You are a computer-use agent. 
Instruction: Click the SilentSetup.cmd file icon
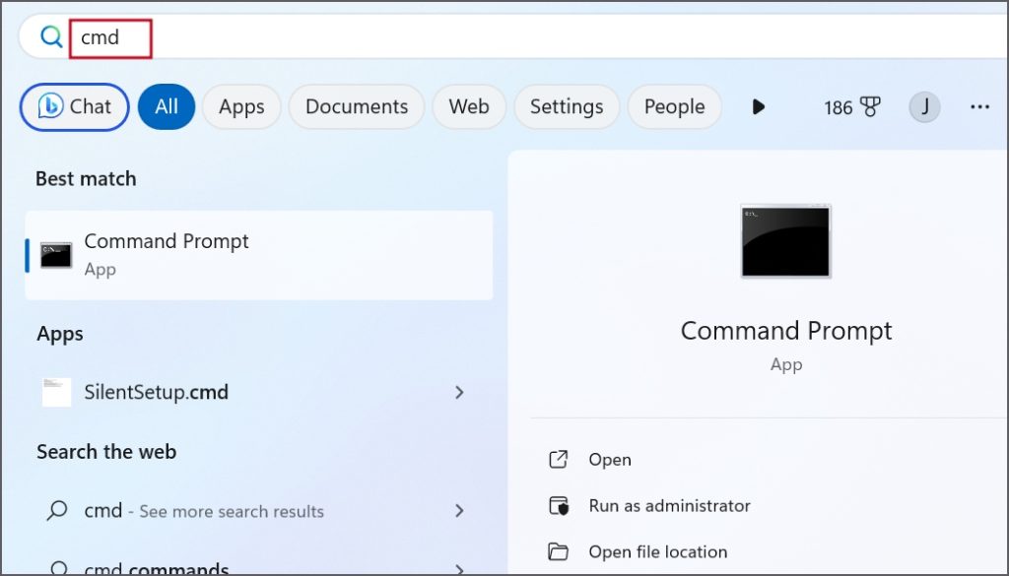tap(56, 392)
